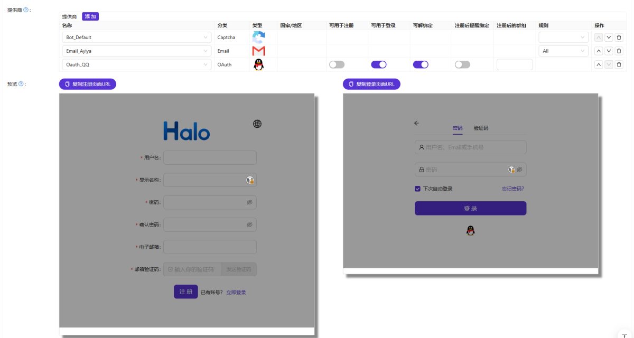
Task: Move Oauth_QQ provider row up
Action: pos(599,64)
